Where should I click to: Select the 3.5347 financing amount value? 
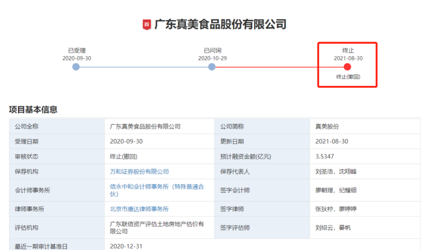coord(324,156)
